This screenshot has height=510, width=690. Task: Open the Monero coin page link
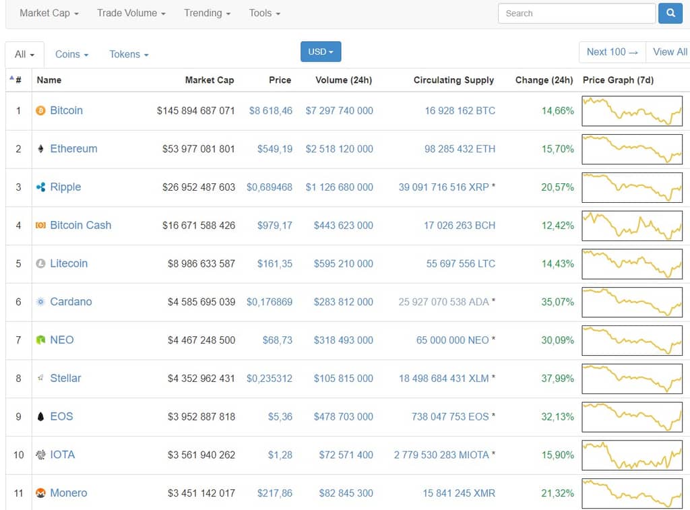click(69, 493)
